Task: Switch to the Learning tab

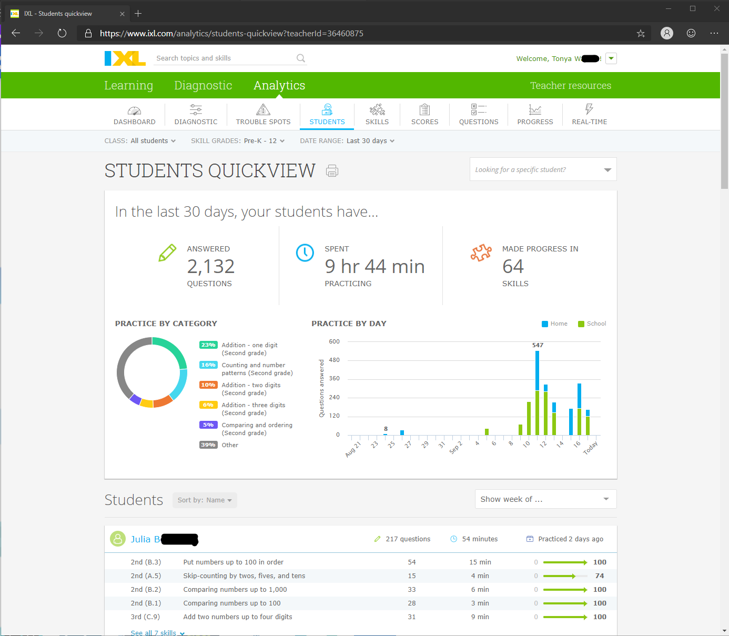Action: pyautogui.click(x=128, y=85)
